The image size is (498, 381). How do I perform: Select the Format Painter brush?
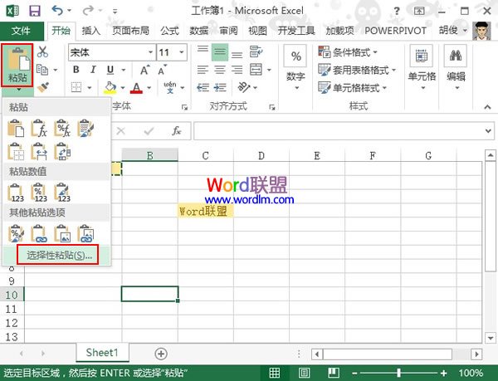coord(42,87)
